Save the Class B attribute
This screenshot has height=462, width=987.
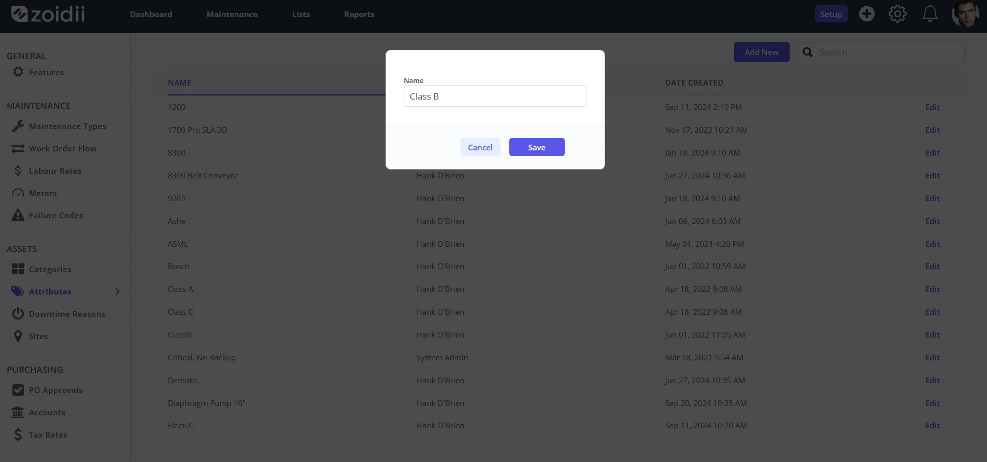click(x=537, y=147)
